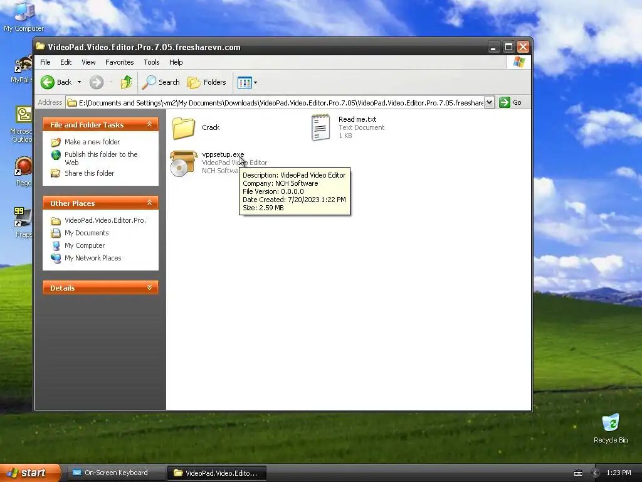The height and width of the screenshot is (482, 642).
Task: Click the Up one level folder icon
Action: click(127, 82)
